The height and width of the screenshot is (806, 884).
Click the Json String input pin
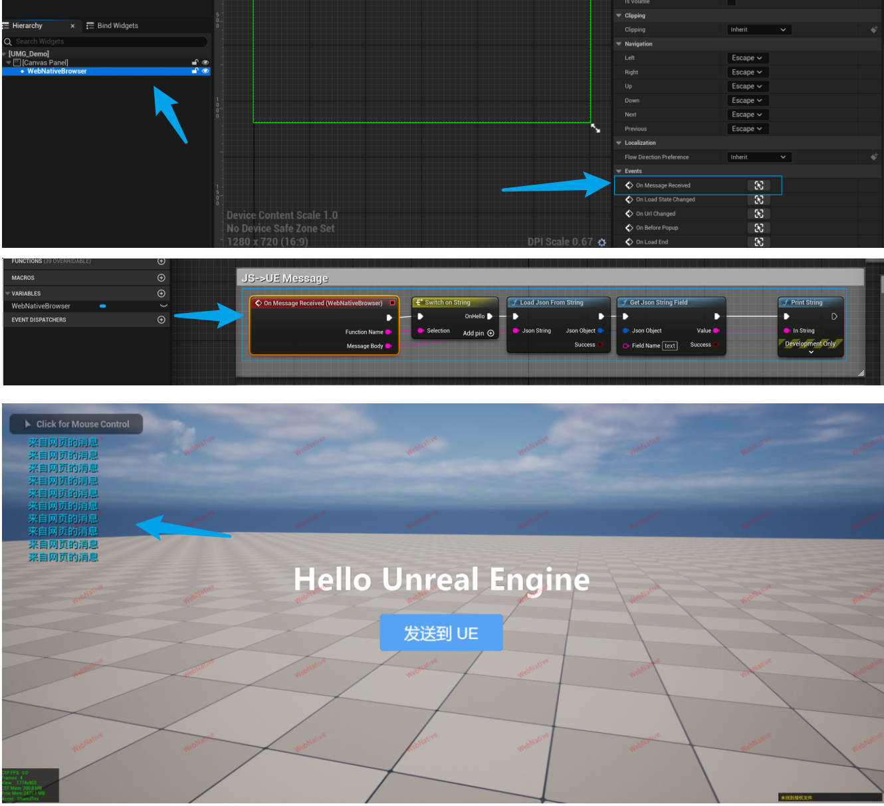[x=516, y=331]
